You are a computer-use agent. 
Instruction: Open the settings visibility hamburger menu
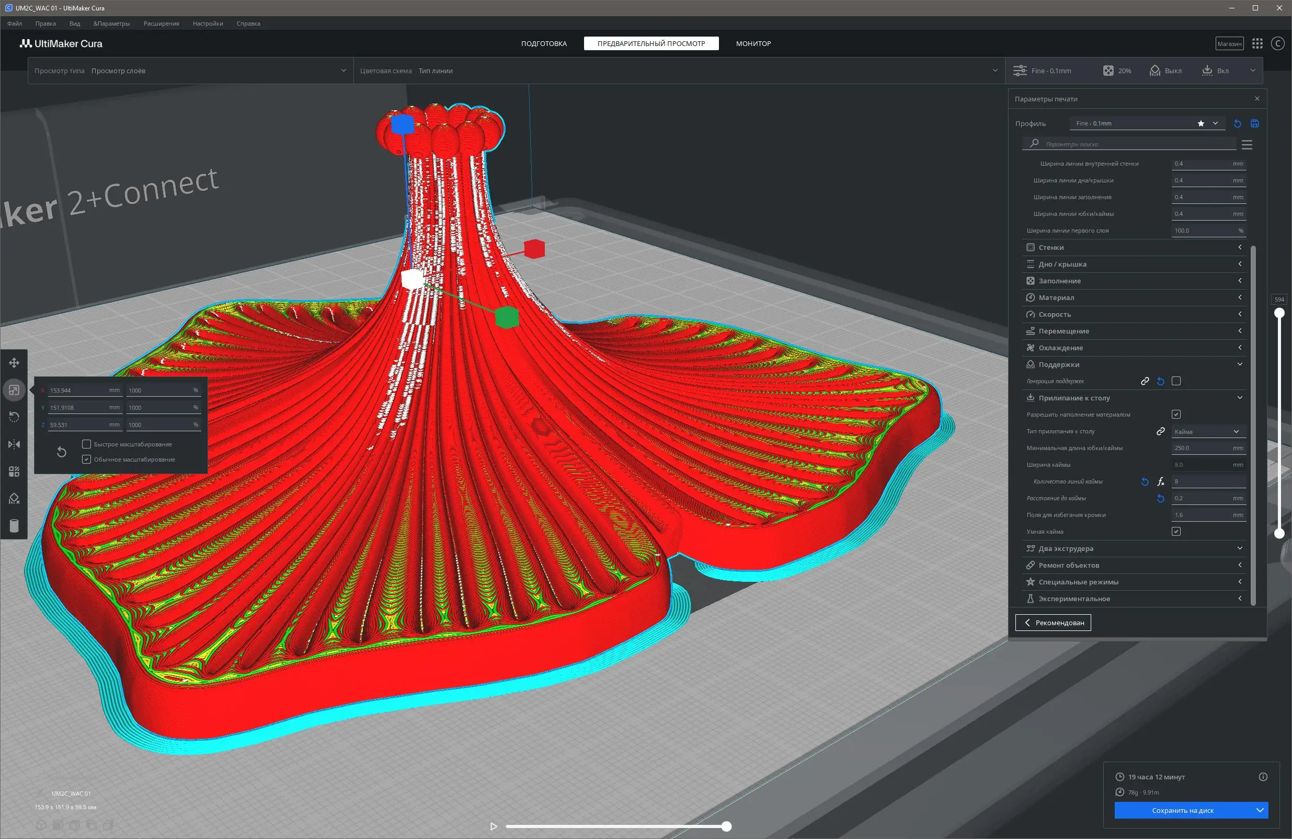1247,145
